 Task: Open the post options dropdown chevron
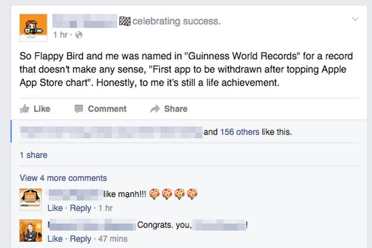[x=355, y=19]
